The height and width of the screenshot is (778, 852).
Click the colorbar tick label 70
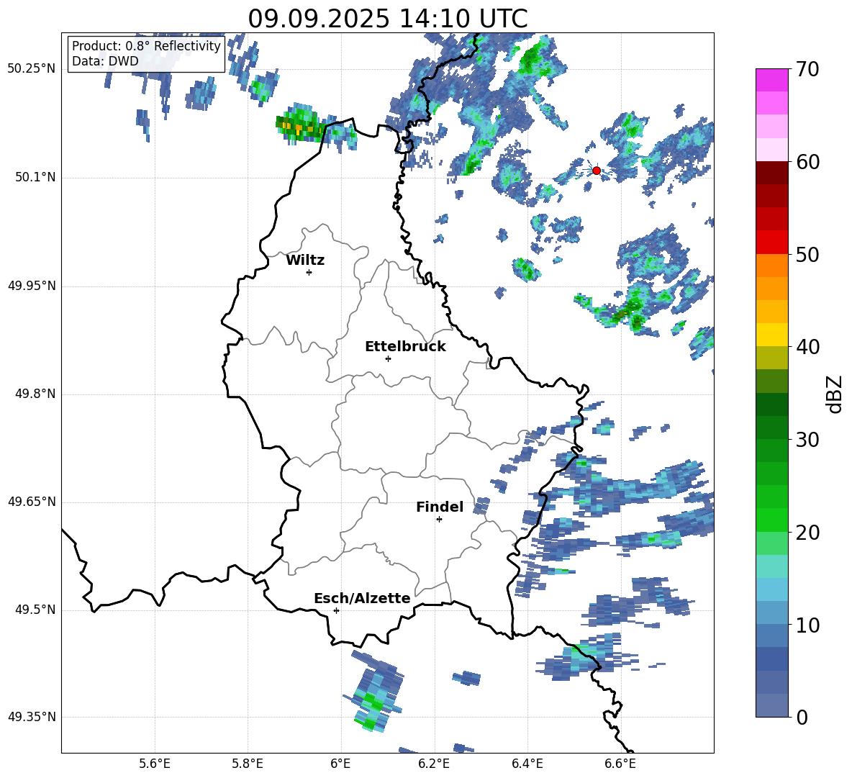coord(807,69)
